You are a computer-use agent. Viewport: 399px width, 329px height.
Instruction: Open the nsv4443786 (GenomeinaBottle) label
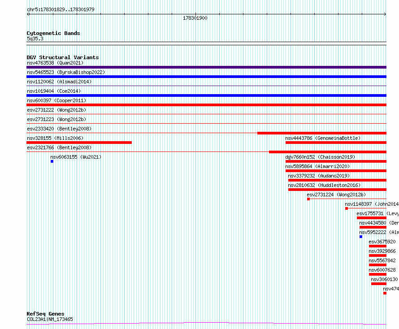(x=323, y=138)
